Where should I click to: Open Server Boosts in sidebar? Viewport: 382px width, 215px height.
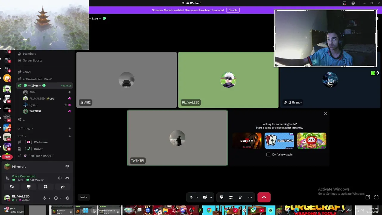(33, 60)
